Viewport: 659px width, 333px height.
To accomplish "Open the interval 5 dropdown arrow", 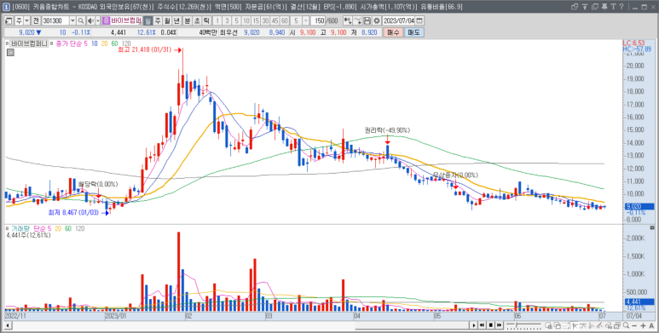I will click(x=305, y=21).
